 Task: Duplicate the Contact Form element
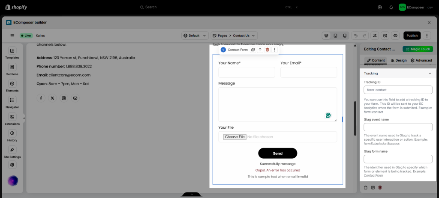[253, 50]
